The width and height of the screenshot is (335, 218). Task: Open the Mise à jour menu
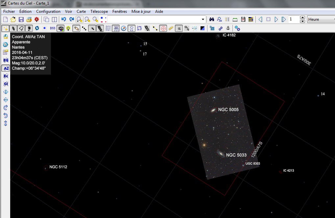pos(141,12)
